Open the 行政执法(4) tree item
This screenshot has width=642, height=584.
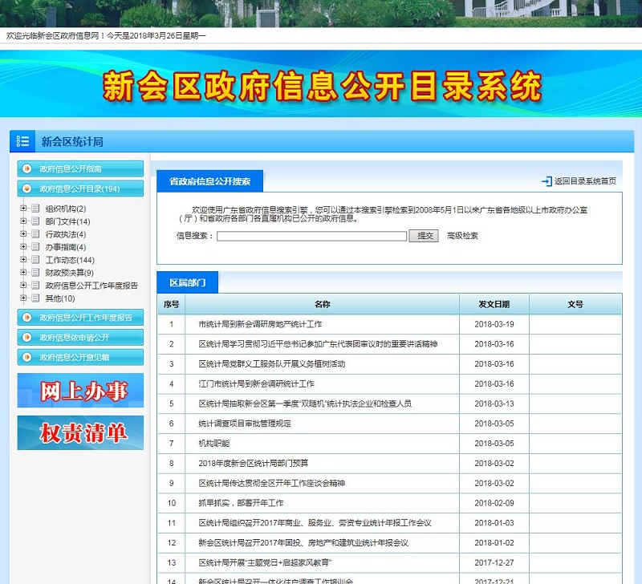62,234
